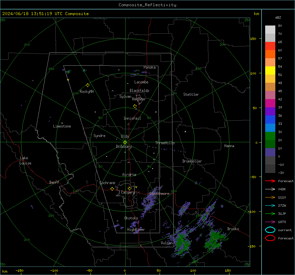Click the 39 dBZ purple color swatch
The height and width of the screenshot is (275, 295).
coord(270,111)
